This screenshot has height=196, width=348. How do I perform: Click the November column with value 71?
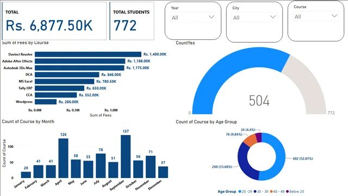point(151,167)
